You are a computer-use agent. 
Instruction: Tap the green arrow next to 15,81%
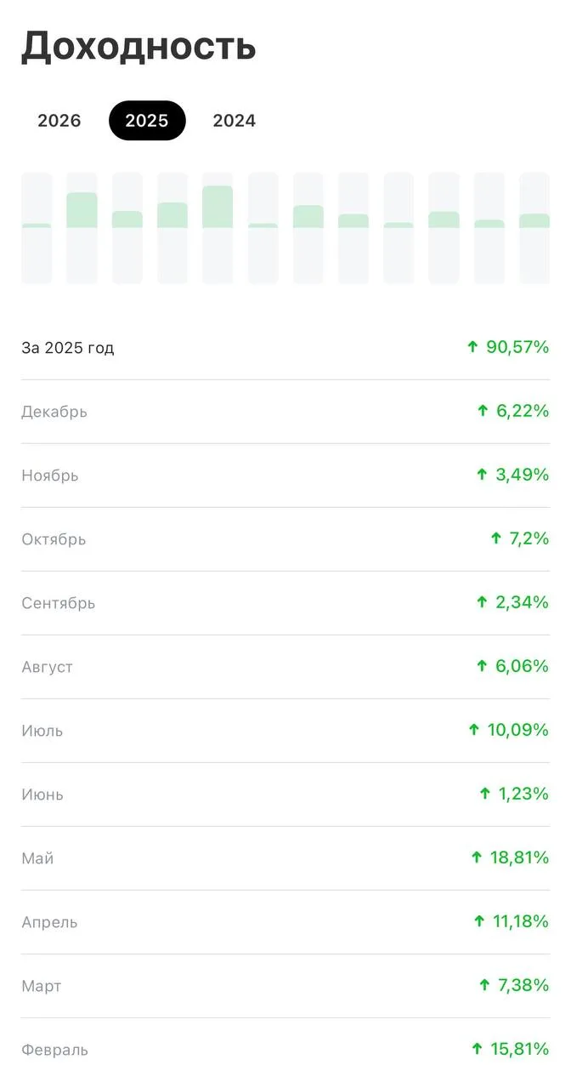click(x=476, y=1049)
